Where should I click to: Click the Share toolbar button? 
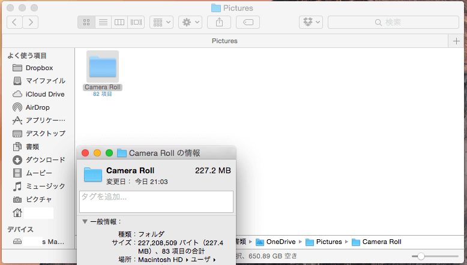pos(219,22)
